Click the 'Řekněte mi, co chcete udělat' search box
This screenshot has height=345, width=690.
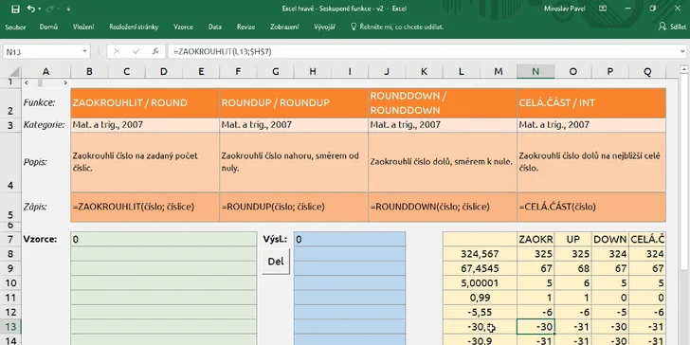397,27
